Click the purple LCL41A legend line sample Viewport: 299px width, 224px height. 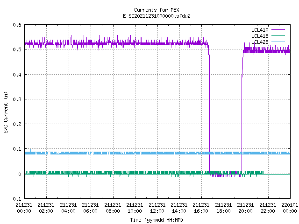tap(278, 30)
